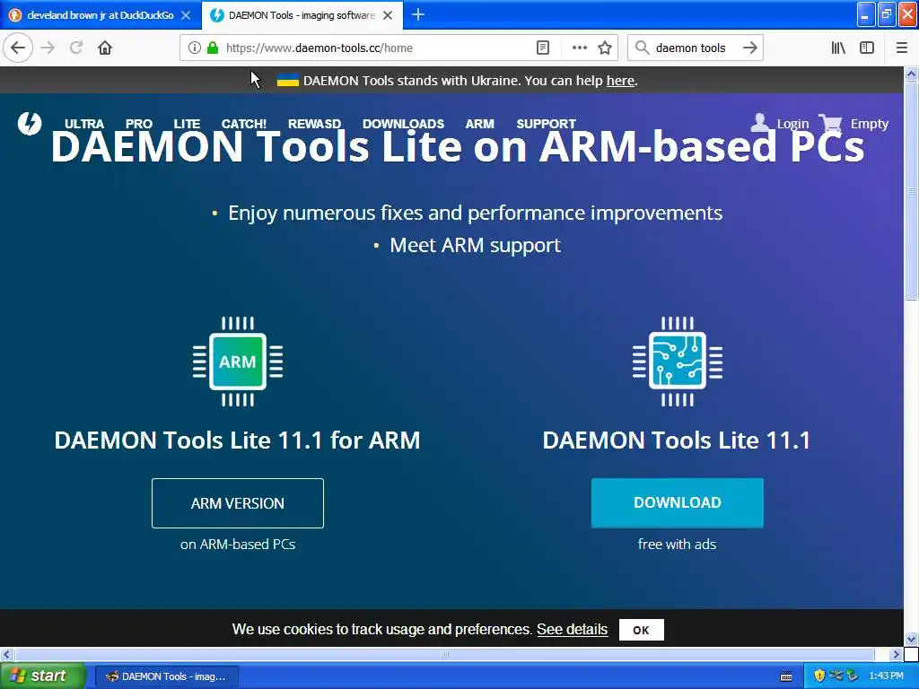Show site information icon in address bar
Screen dimensions: 919x689
195,48
